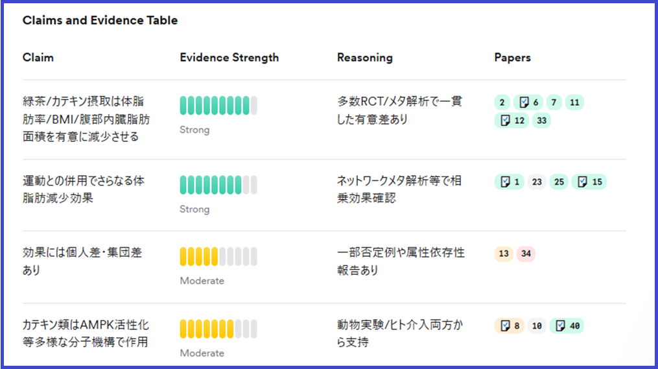
Task: Select the 運動との併用 claim text
Action: pos(83,189)
